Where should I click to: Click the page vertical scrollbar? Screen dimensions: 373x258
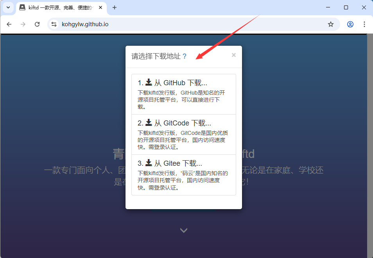[x=370, y=146]
